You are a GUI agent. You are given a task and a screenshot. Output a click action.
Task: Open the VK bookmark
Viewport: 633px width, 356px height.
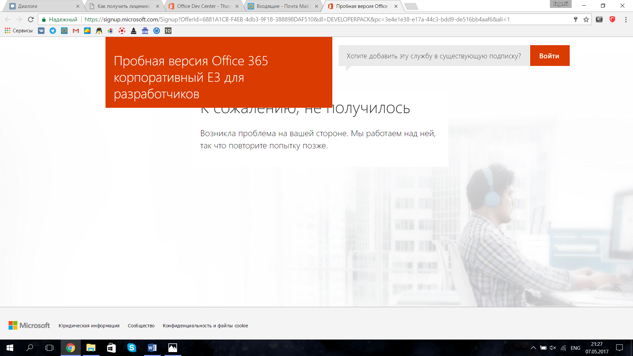tap(41, 31)
